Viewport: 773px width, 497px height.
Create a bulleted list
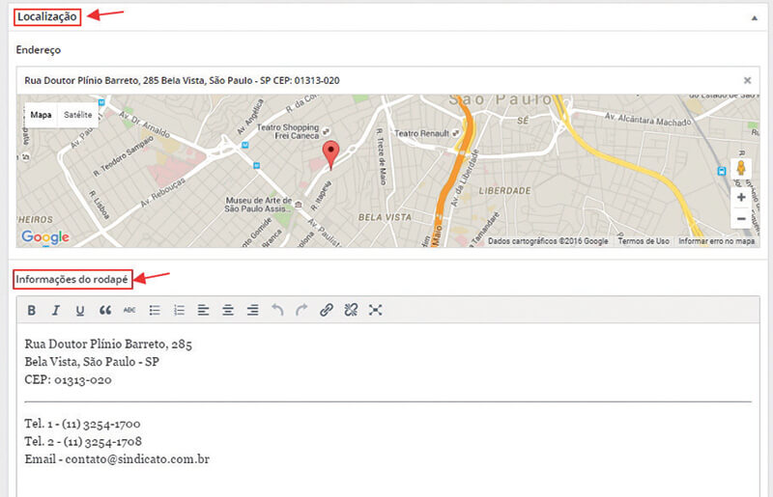155,310
